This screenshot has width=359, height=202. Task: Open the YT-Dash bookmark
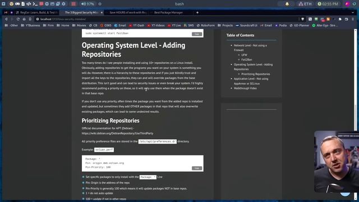137,25
